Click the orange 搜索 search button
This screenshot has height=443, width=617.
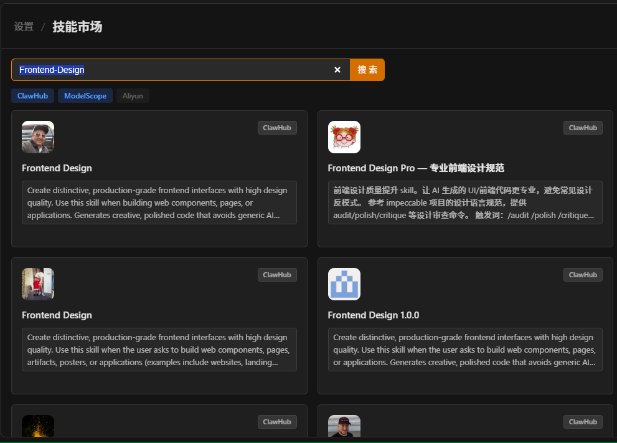[367, 70]
